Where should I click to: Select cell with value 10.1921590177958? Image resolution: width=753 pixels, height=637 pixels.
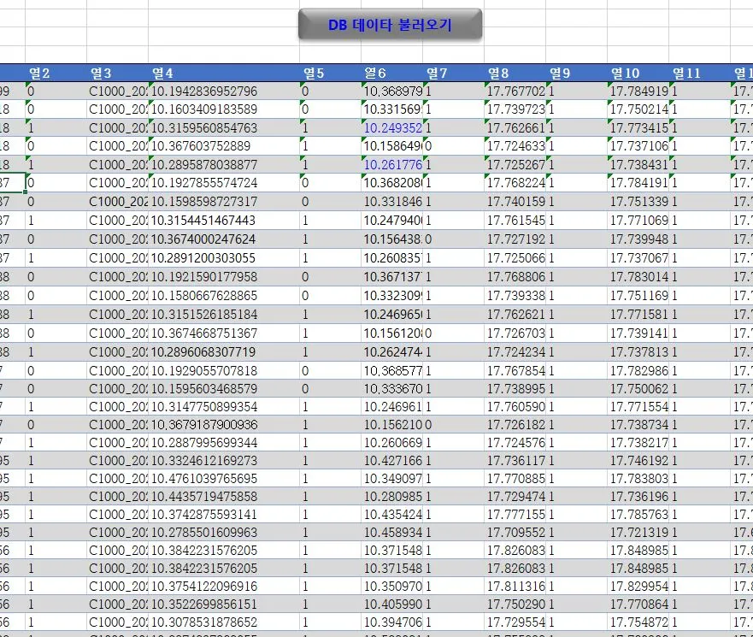pyautogui.click(x=224, y=277)
